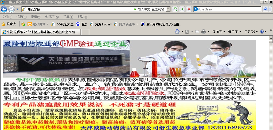Click the 专利中药猪瘟散 green heading text
The image size is (273, 130).
[38, 80]
